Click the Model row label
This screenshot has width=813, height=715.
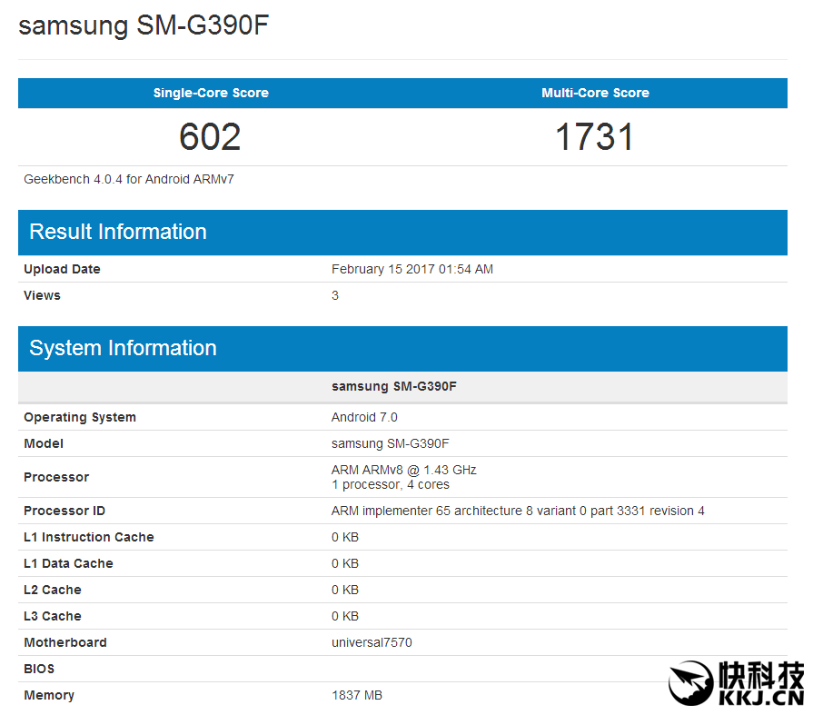(x=44, y=443)
